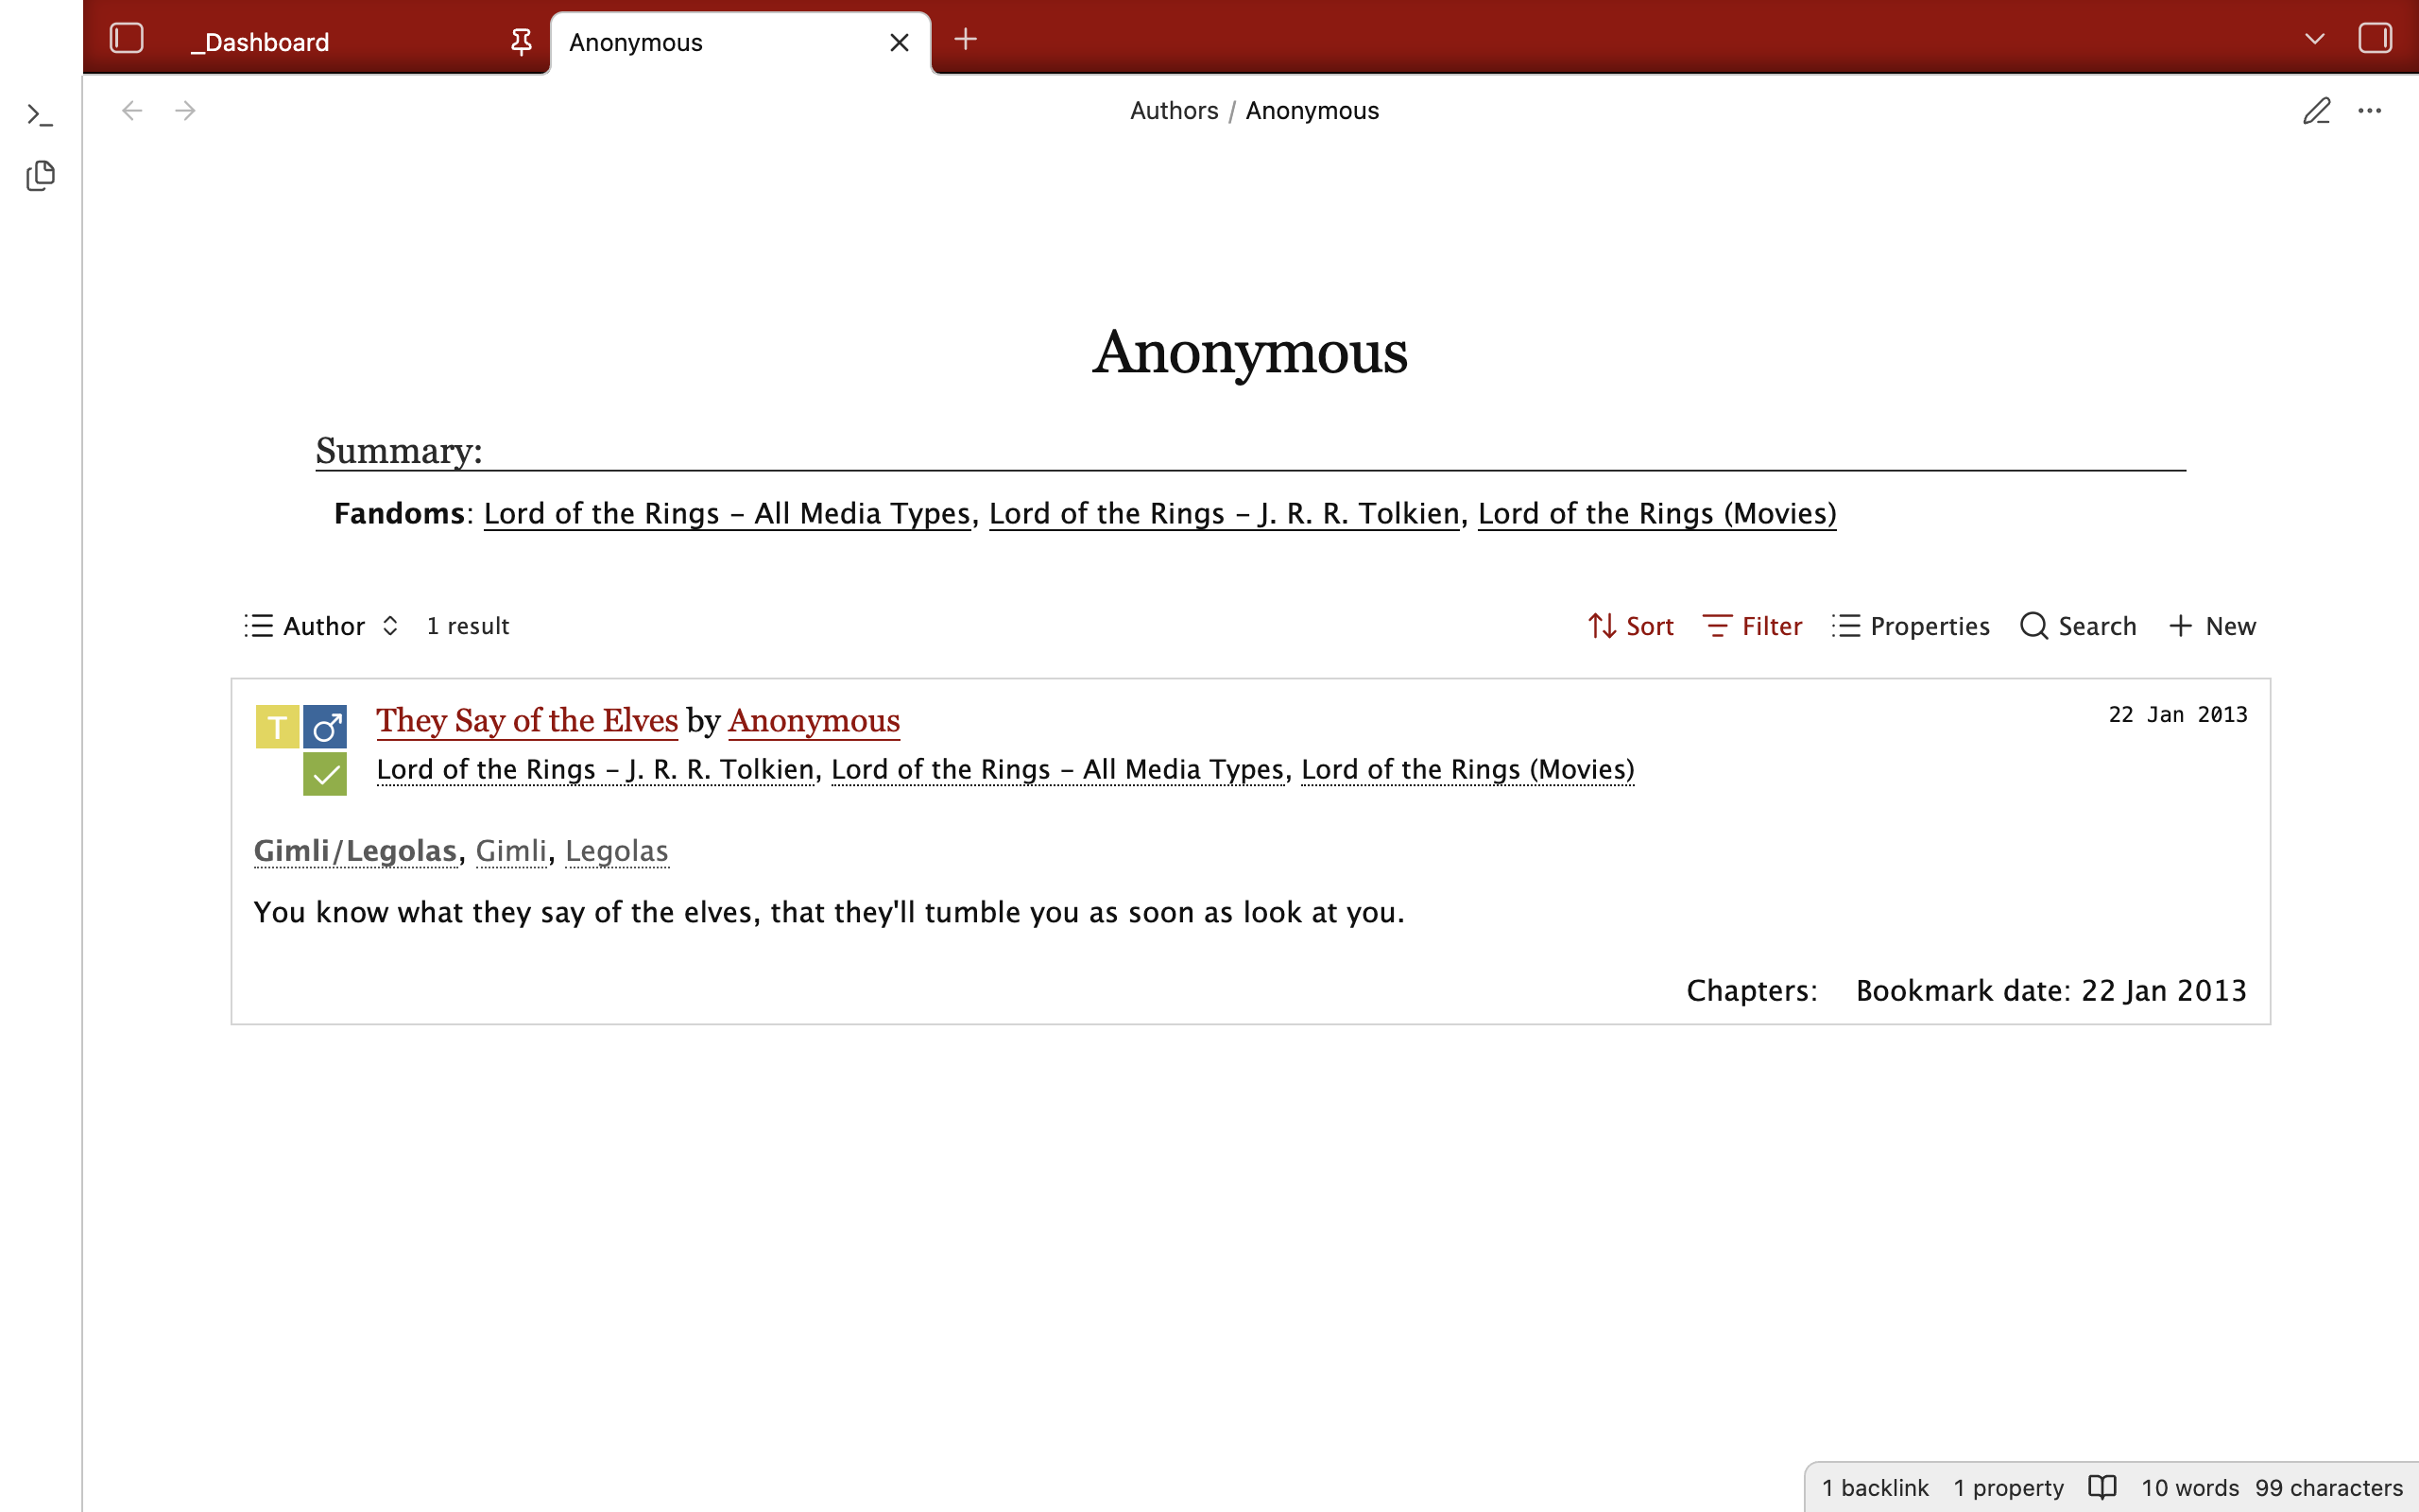Screen dimensions: 2419x1512
Task: Click the yellow T rating icon
Action: (x=277, y=727)
